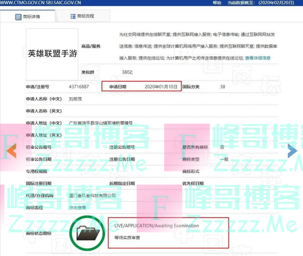Select the applicant Chinese address text

coord(101,123)
